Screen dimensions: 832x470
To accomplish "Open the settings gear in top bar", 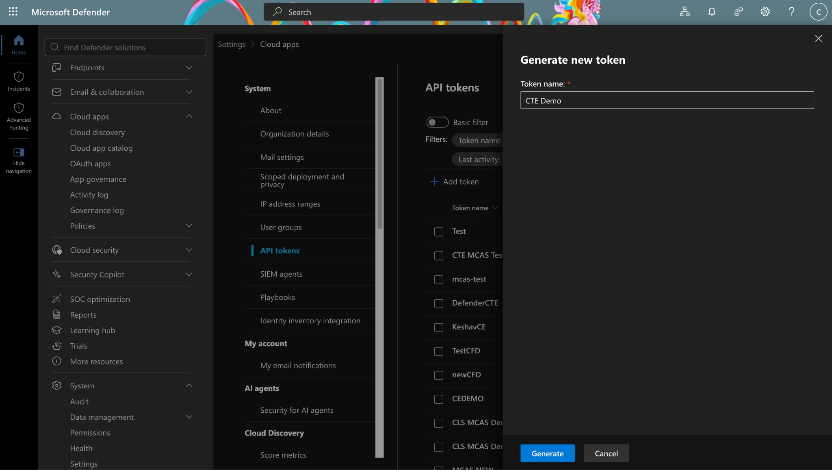I will (765, 12).
